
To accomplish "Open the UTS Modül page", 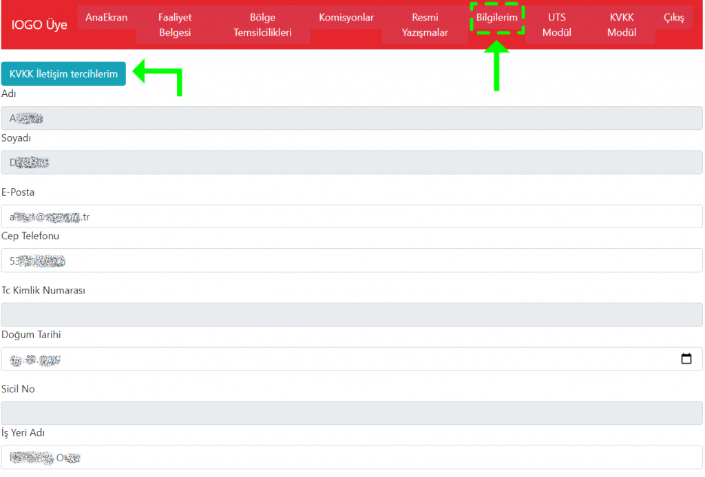I will tap(556, 25).
